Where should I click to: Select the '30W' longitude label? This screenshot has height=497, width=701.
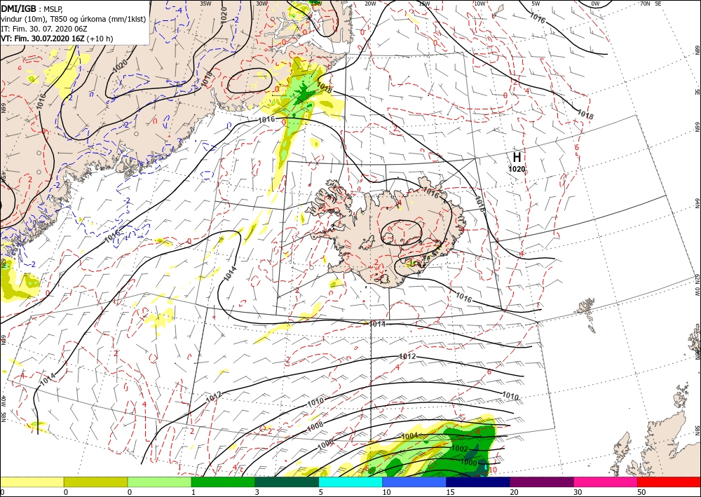pyautogui.click(x=262, y=4)
